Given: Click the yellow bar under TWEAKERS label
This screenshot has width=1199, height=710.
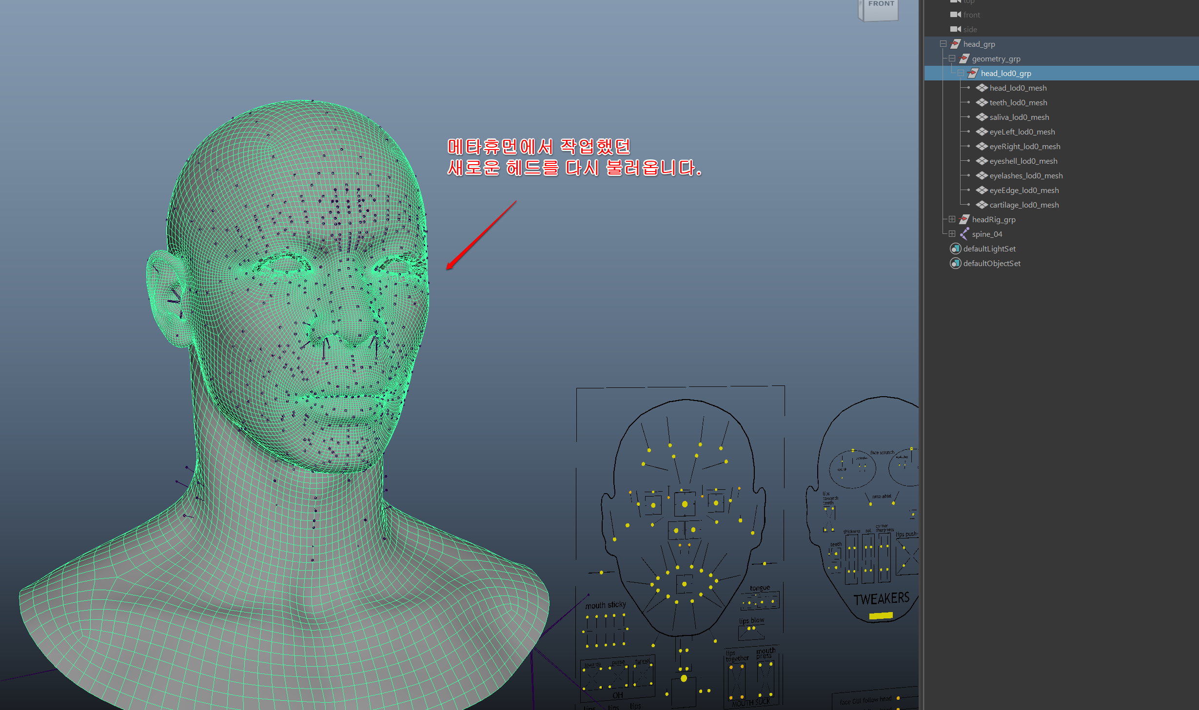Looking at the screenshot, I should (x=881, y=616).
